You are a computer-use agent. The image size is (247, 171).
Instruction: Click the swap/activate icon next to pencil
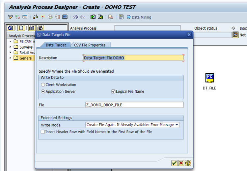point(17,17)
